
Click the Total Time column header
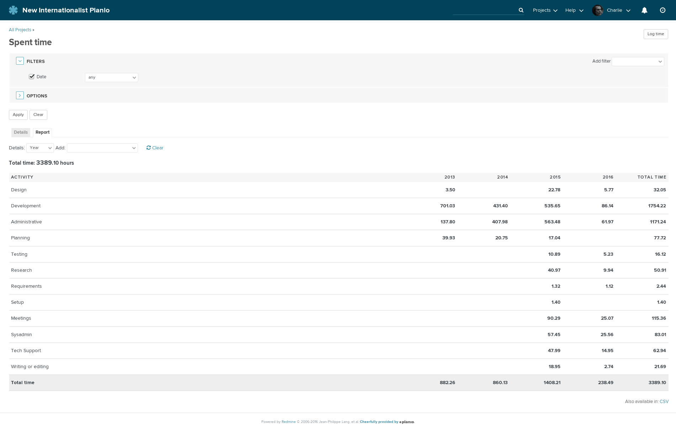(x=652, y=177)
